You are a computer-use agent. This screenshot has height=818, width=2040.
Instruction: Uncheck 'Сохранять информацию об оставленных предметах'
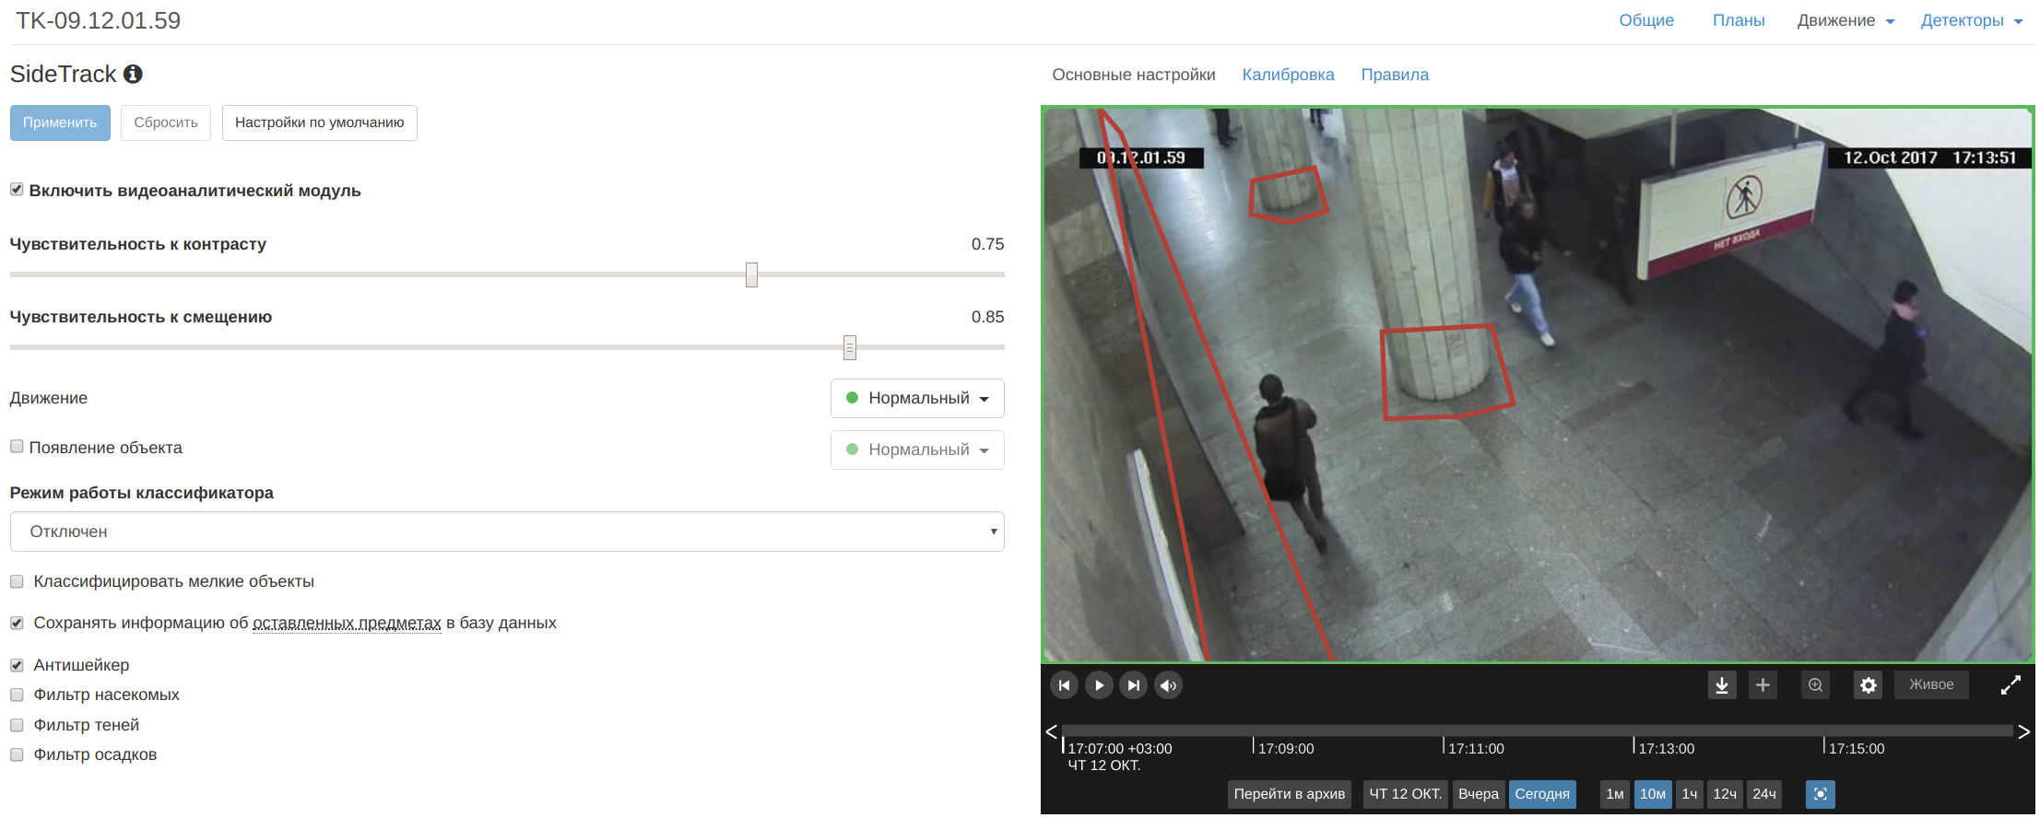[x=17, y=623]
